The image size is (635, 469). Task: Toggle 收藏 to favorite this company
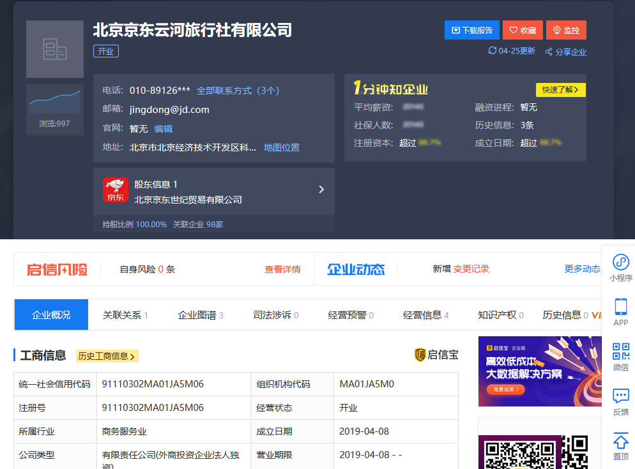click(523, 30)
